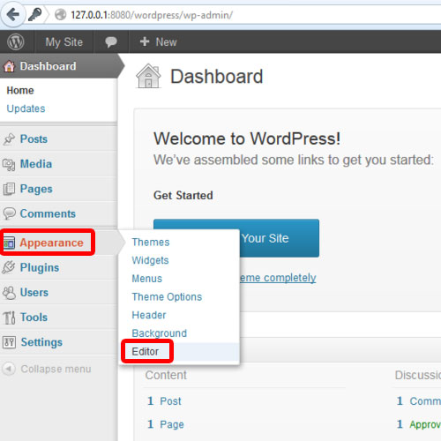Click the plus icon next to New
Viewport: 441px width, 441px height.
[145, 41]
